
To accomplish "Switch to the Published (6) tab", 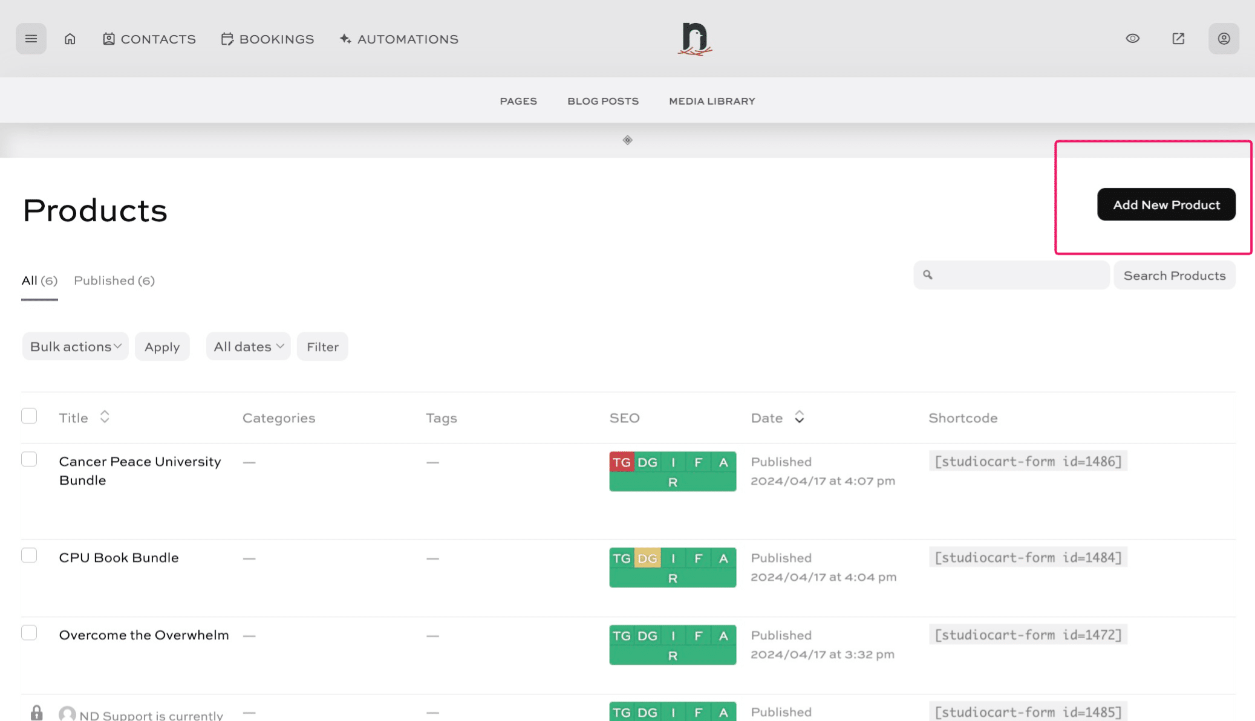I will [x=114, y=280].
